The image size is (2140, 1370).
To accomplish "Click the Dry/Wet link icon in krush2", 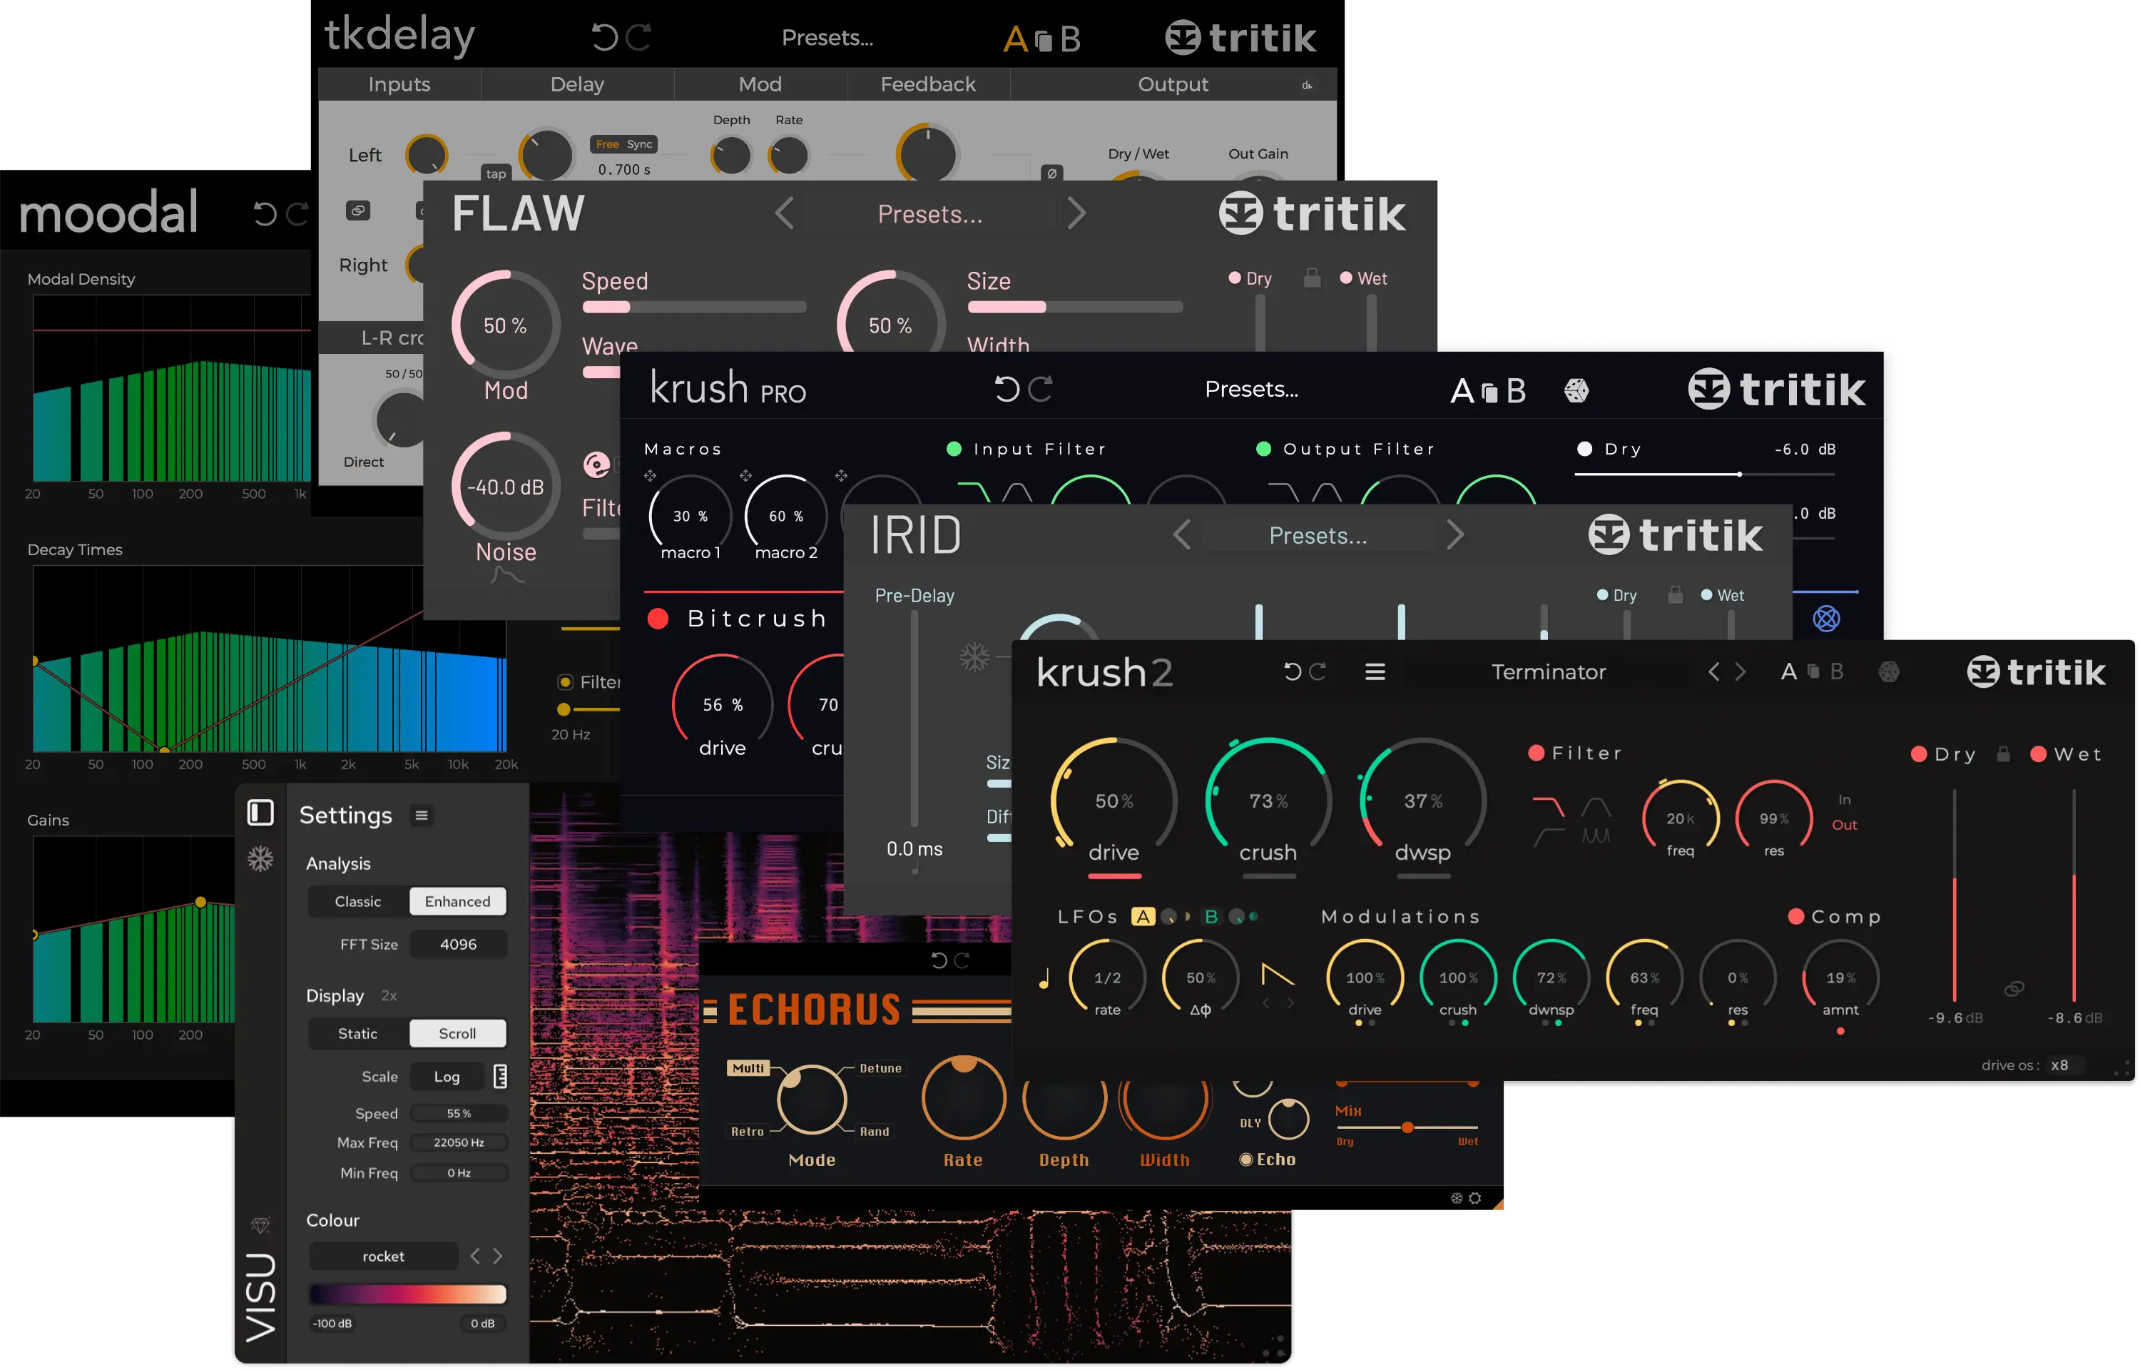I will [x=2014, y=989].
